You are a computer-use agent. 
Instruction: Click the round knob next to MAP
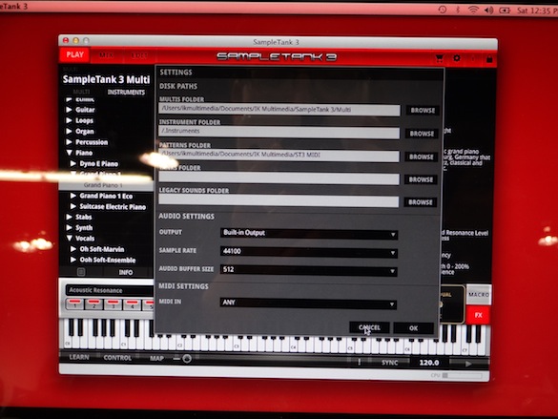pos(187,359)
